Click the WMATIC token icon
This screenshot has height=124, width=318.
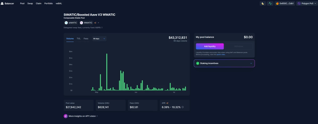(82, 23)
